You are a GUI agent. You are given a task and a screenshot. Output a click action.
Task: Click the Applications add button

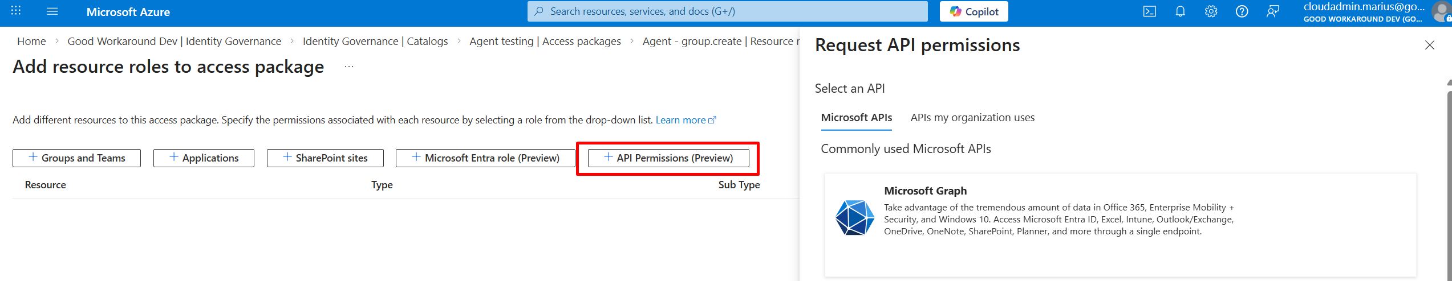tap(204, 158)
